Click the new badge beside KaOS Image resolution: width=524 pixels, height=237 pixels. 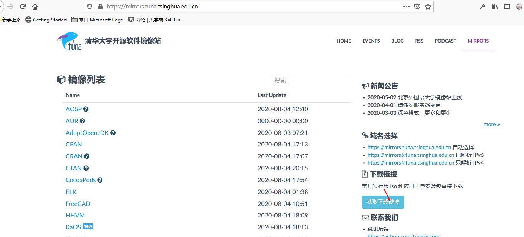click(88, 226)
